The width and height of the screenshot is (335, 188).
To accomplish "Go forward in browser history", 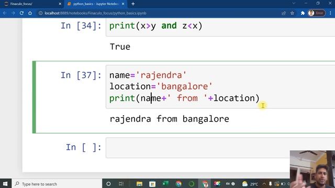I will pyautogui.click(x=13, y=13).
